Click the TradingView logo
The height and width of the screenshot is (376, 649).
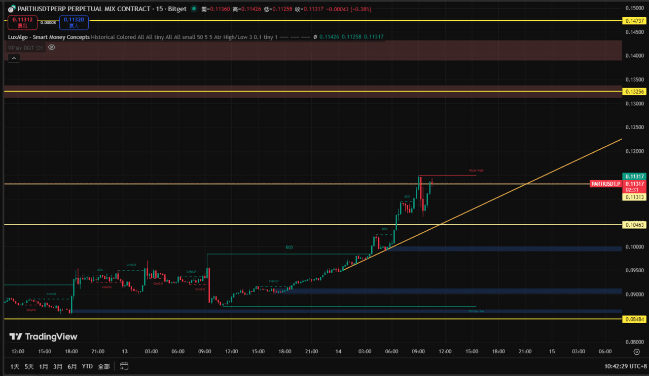[44, 337]
